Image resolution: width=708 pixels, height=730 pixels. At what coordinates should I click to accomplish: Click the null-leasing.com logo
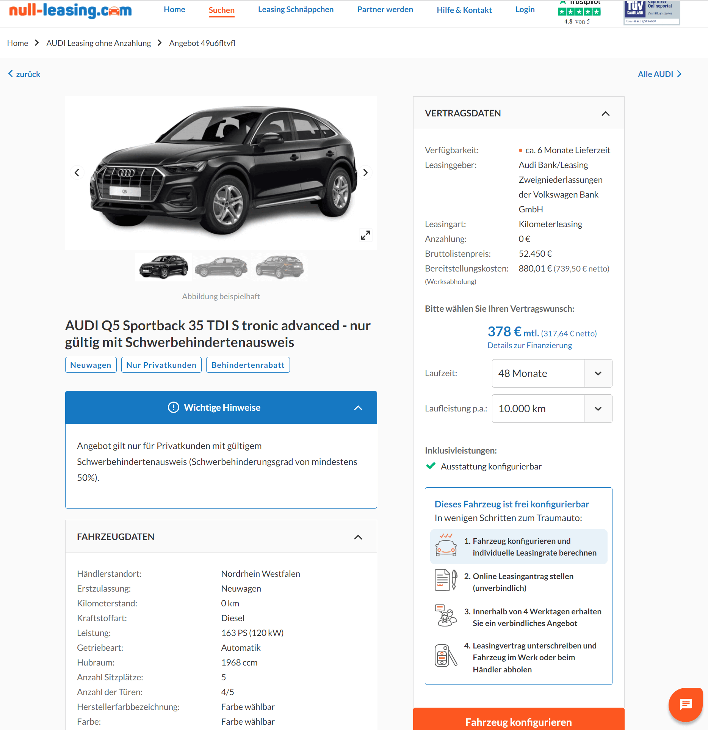70,11
